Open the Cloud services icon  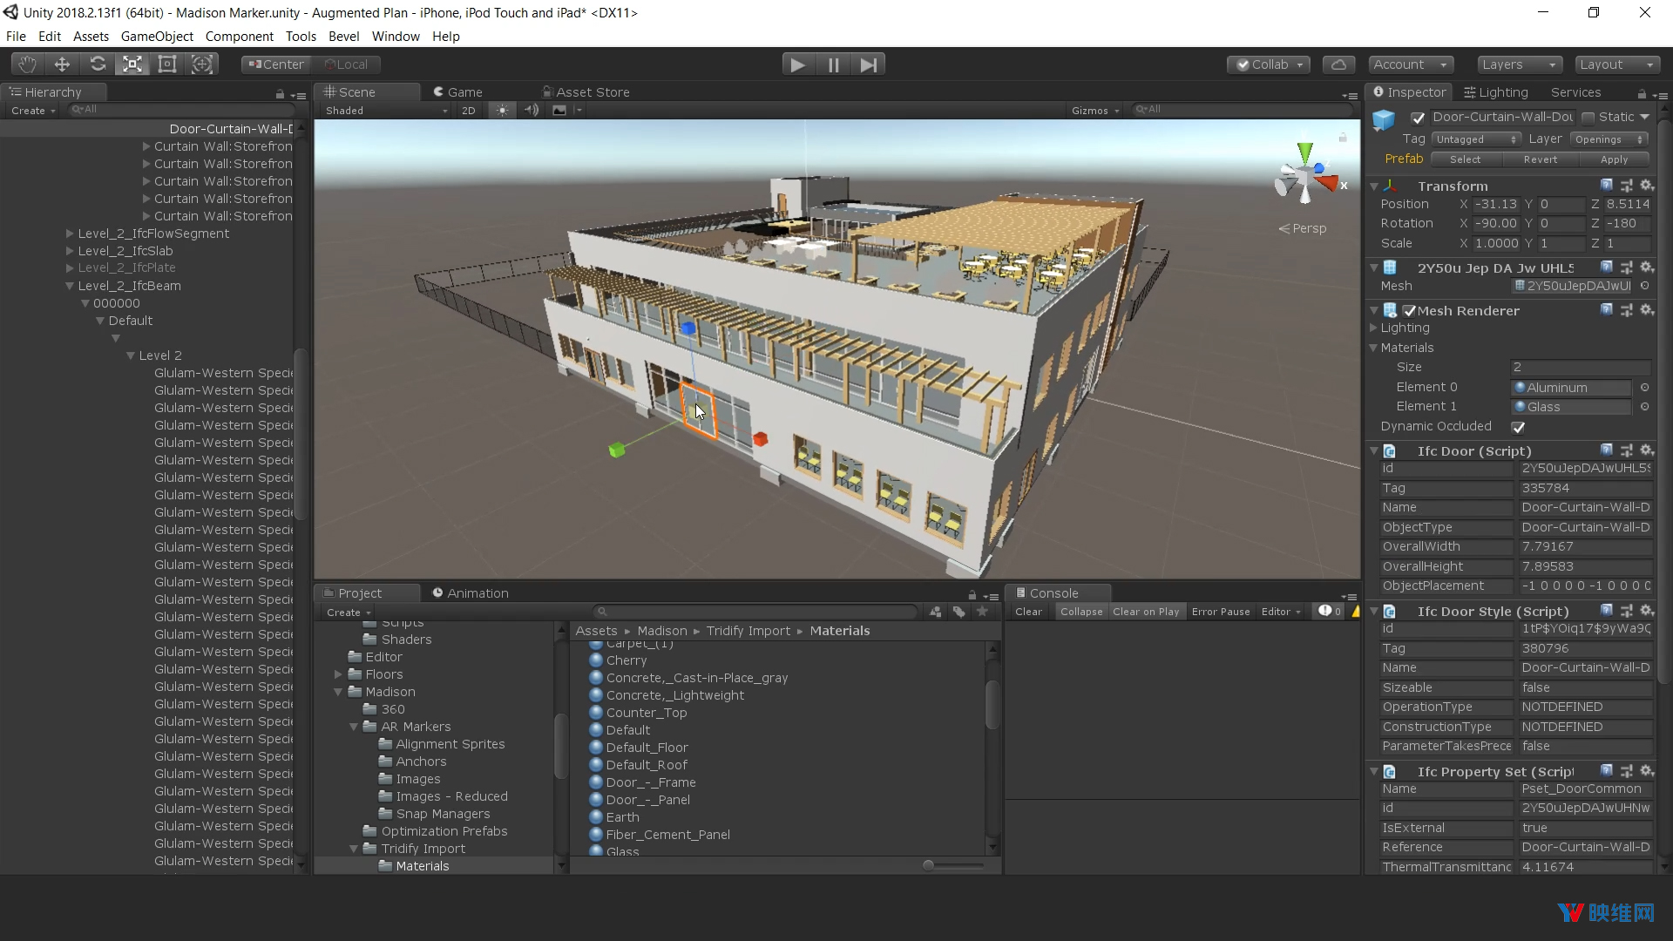tap(1339, 64)
